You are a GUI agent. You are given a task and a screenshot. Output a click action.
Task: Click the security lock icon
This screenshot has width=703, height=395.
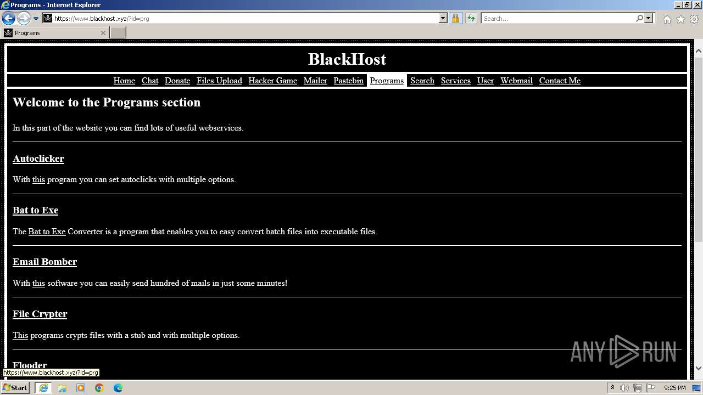[455, 18]
